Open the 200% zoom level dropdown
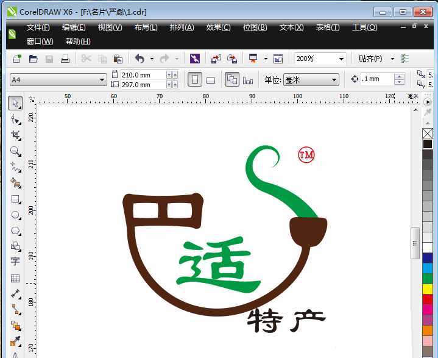This screenshot has height=358, width=438. click(341, 59)
